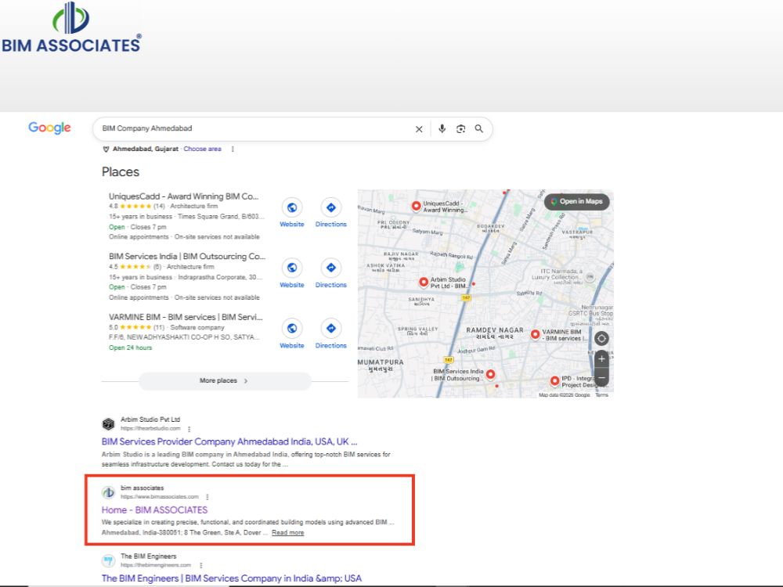Clear the search box with X icon
783x587 pixels.
[419, 129]
